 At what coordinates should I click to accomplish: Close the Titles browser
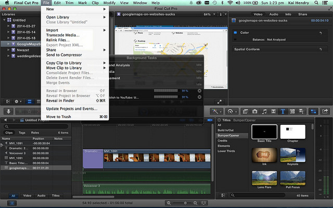219,120
